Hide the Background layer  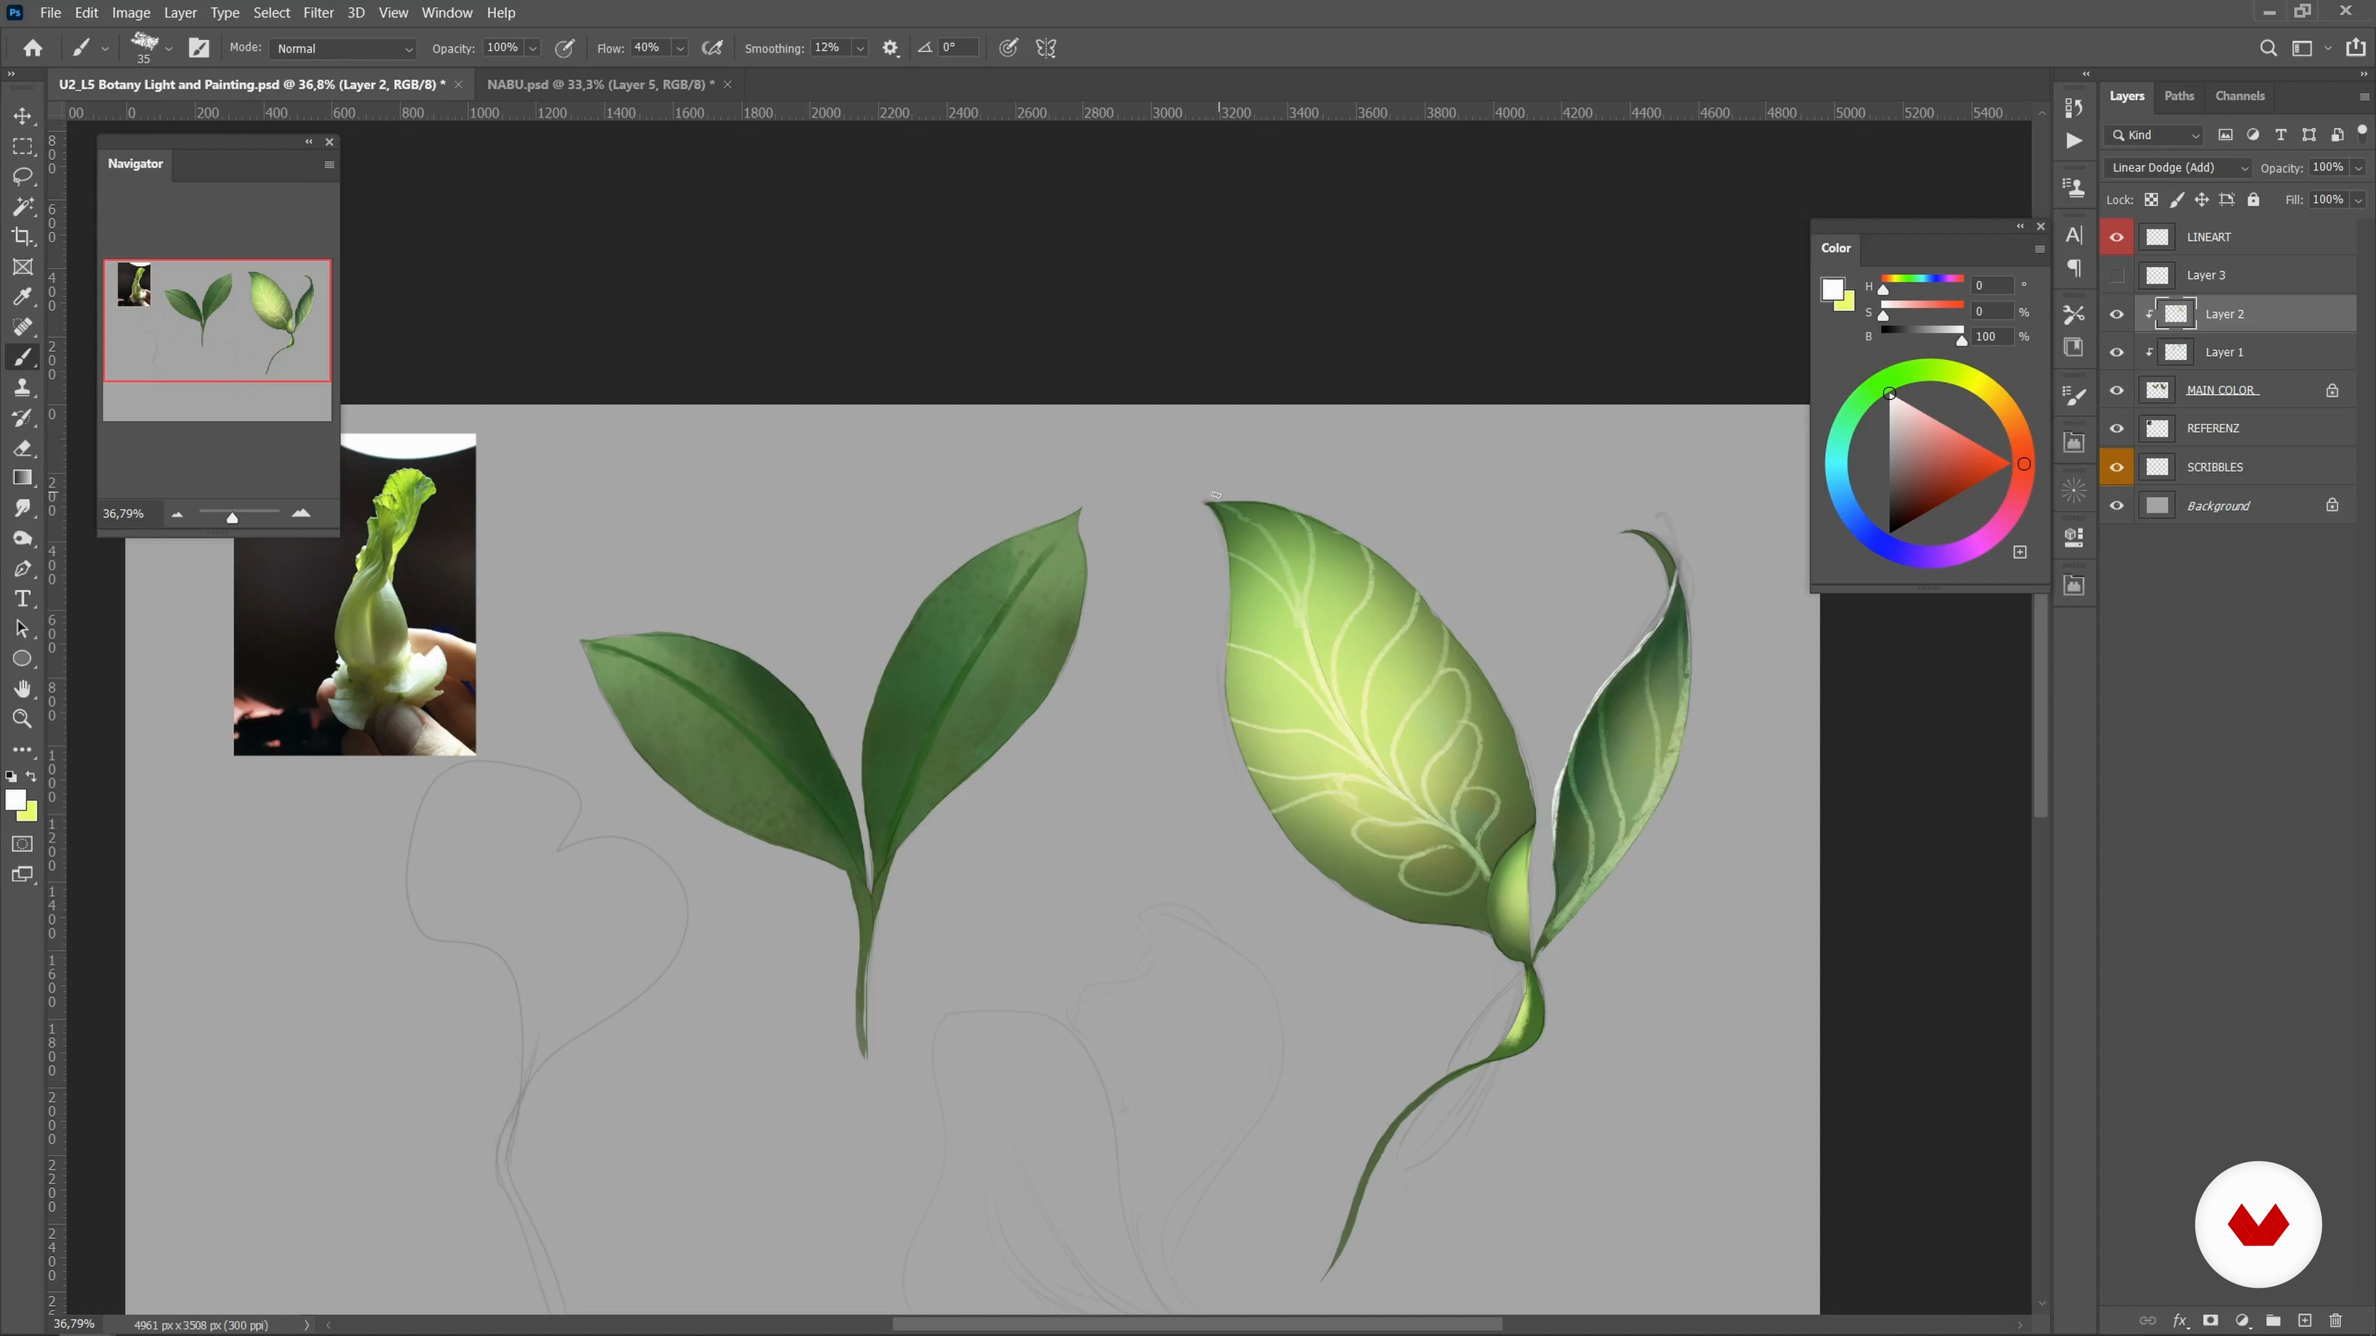tap(2117, 505)
